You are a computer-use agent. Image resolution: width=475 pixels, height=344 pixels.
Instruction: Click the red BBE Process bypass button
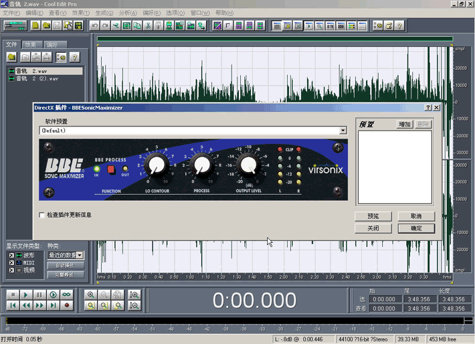click(112, 169)
